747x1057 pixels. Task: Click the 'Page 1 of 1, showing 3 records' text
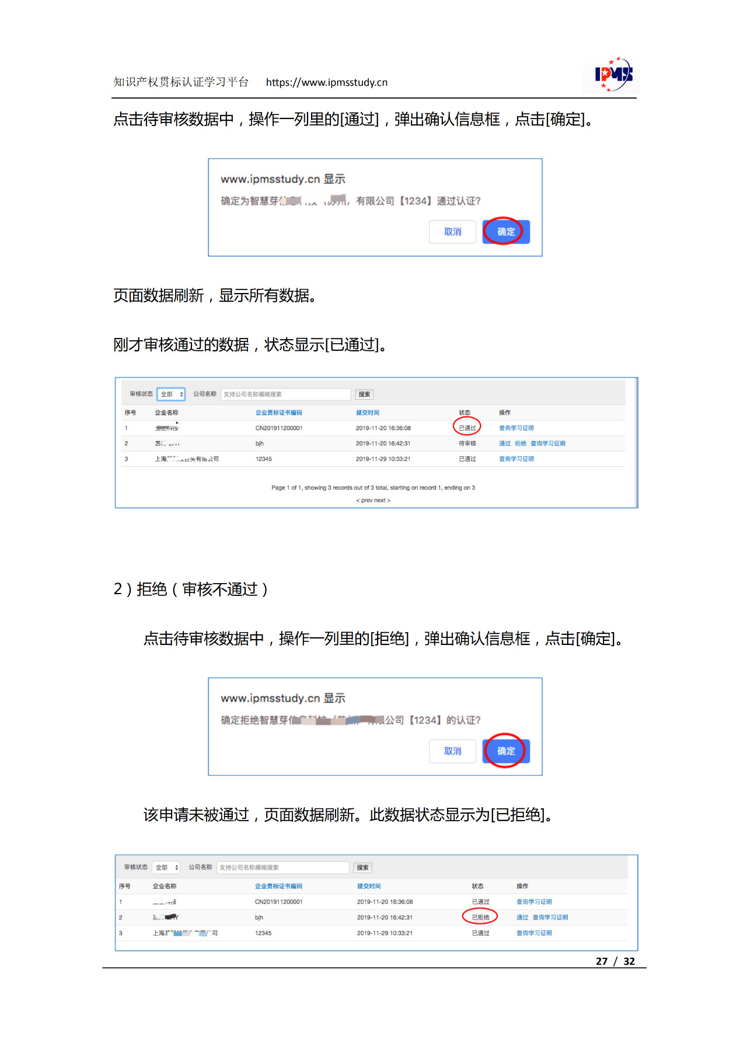coord(373,487)
